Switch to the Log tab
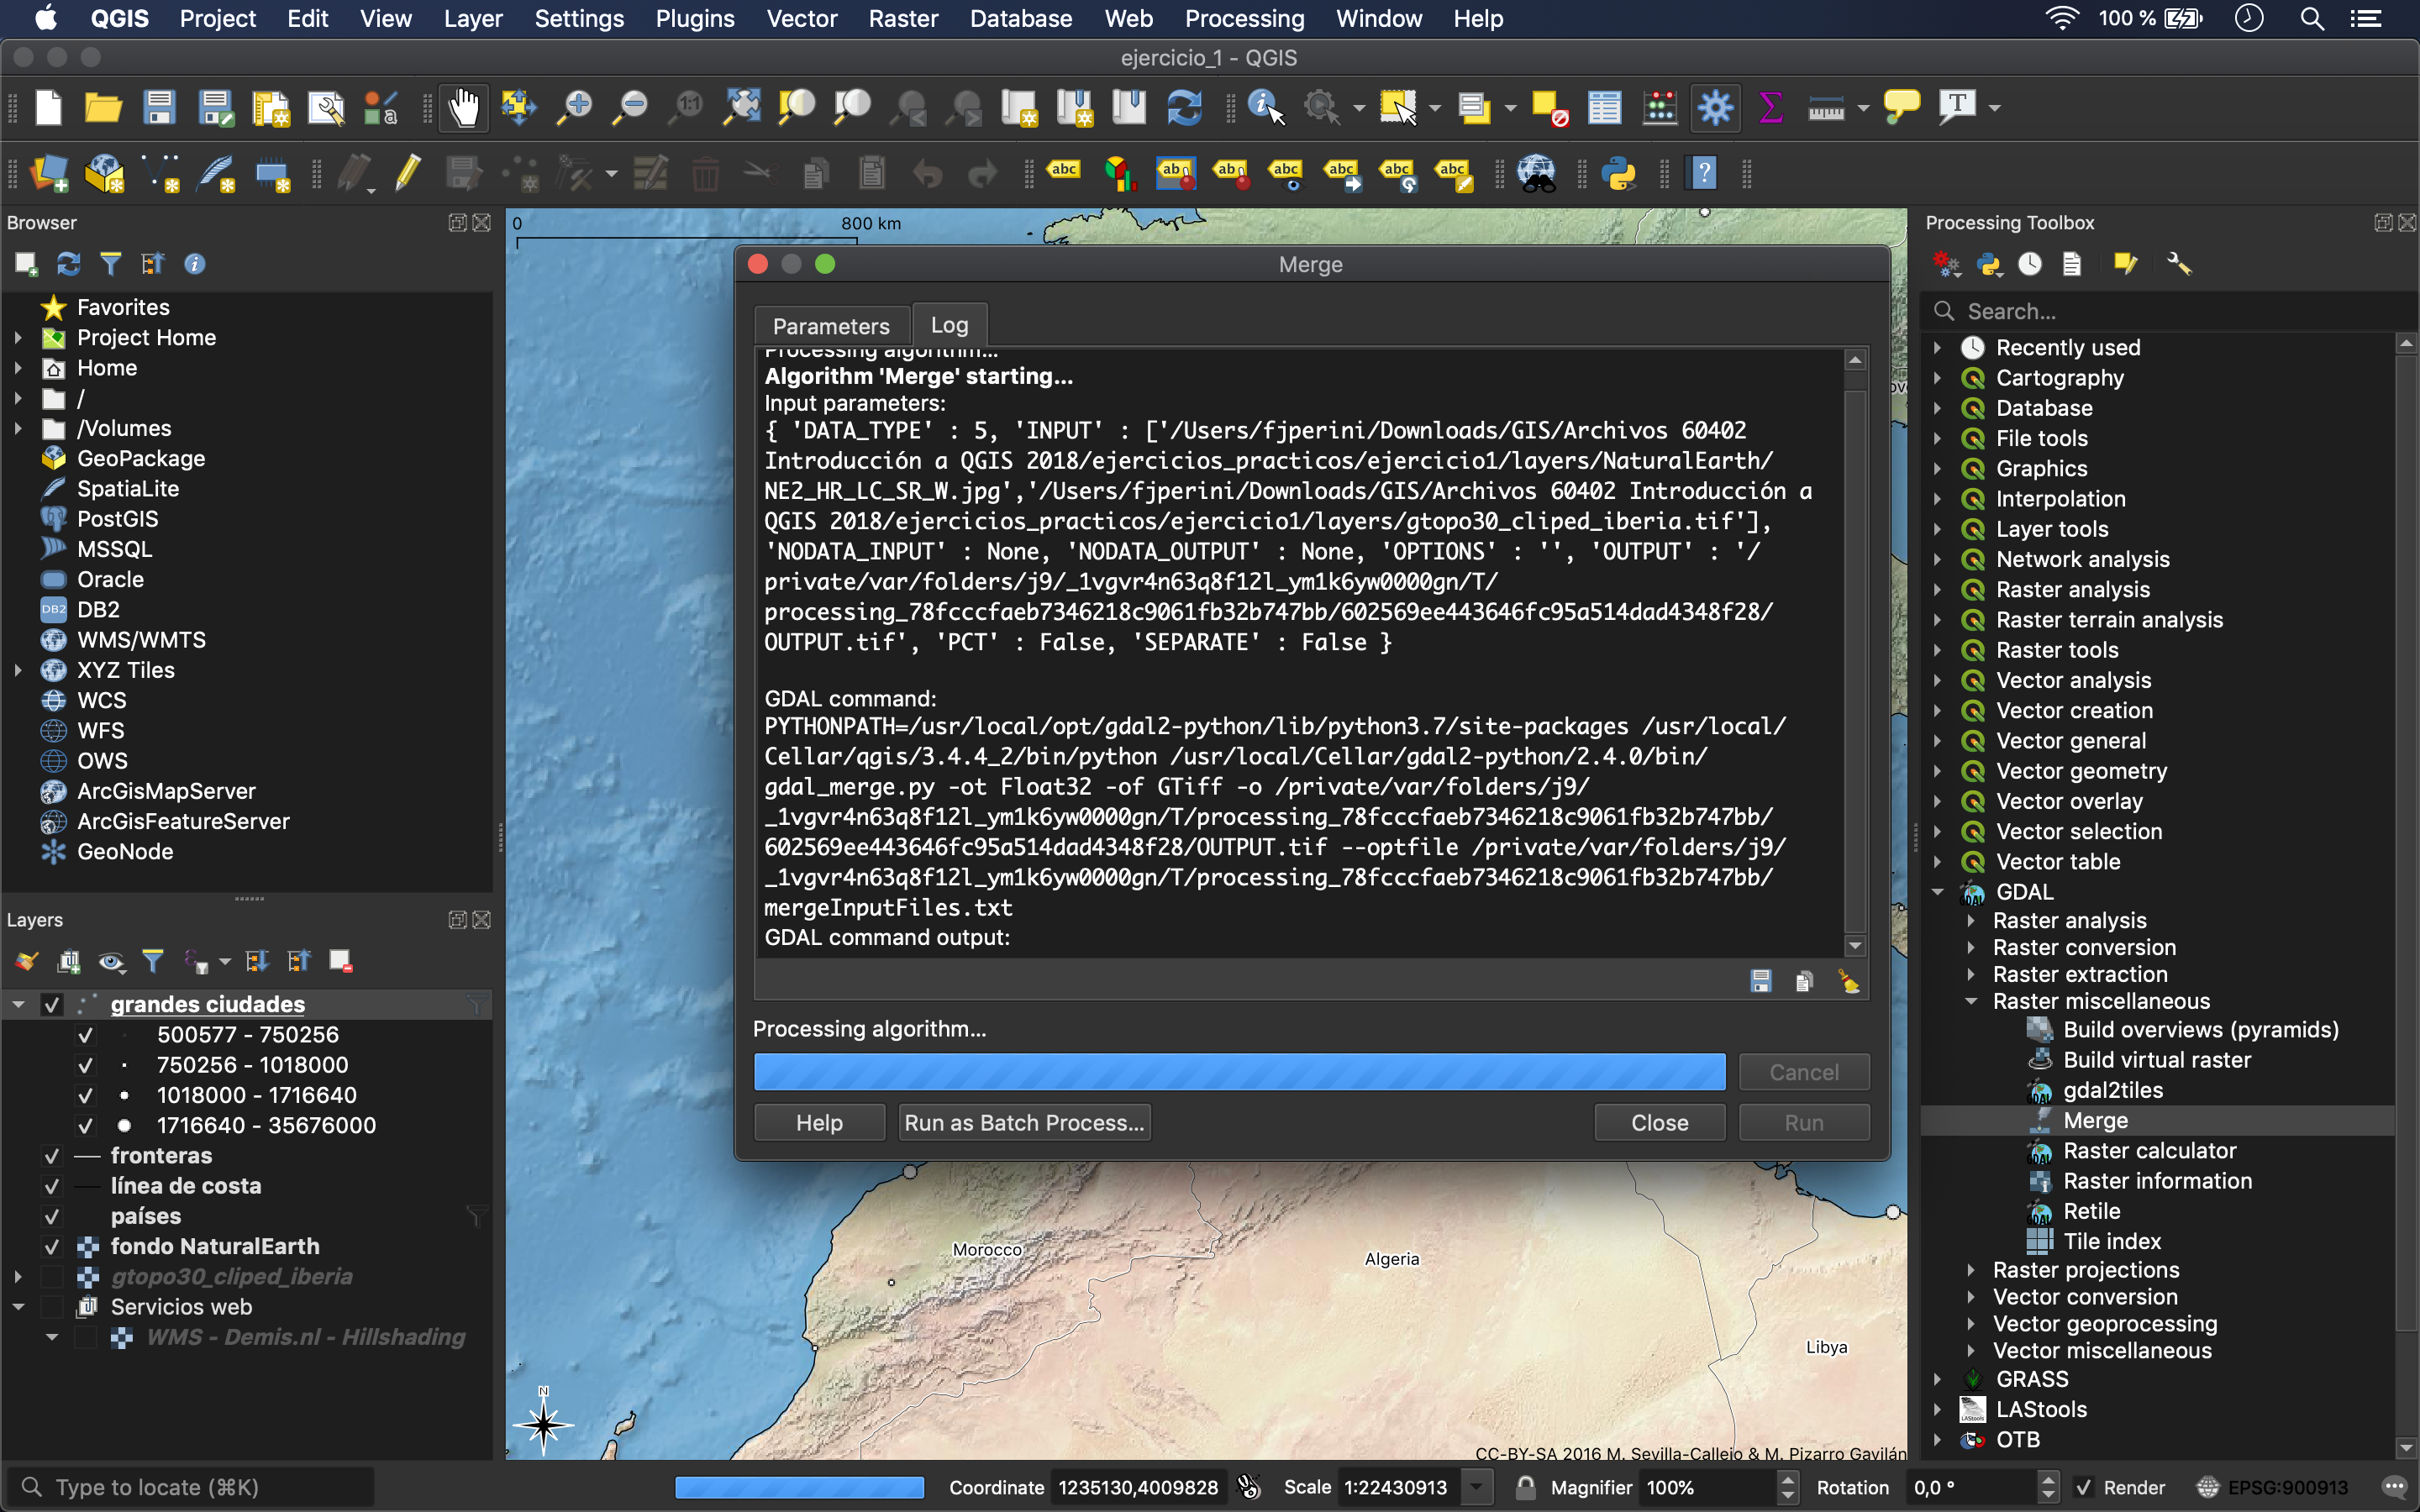The width and height of the screenshot is (2420, 1512). (x=949, y=325)
